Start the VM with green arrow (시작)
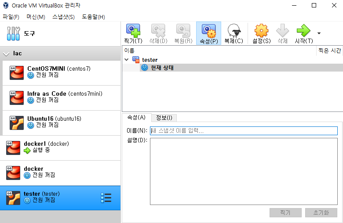Viewport: 343px width, 223px height. (x=303, y=31)
